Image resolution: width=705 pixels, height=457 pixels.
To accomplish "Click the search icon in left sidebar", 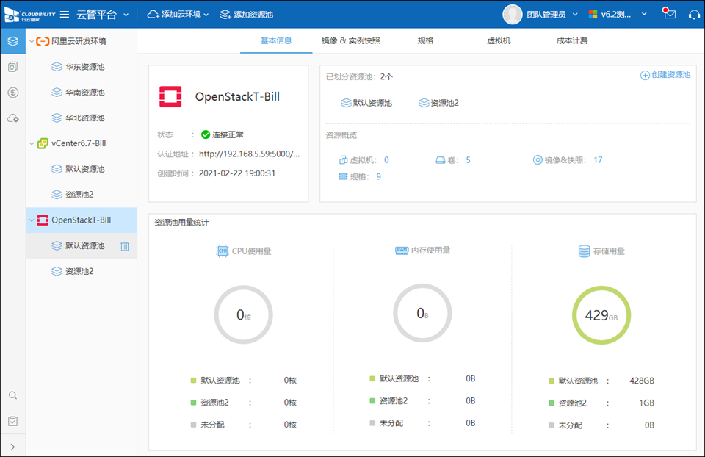I will click(x=12, y=395).
